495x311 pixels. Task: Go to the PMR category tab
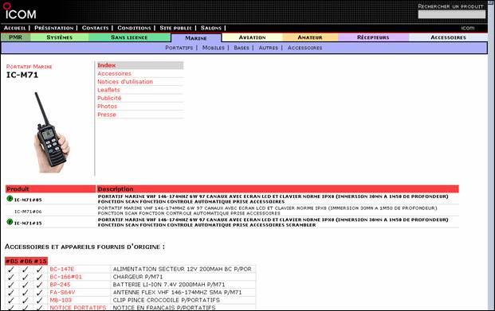(x=15, y=37)
